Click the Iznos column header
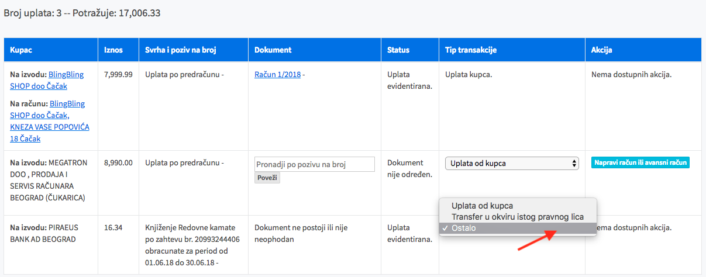 [x=113, y=50]
